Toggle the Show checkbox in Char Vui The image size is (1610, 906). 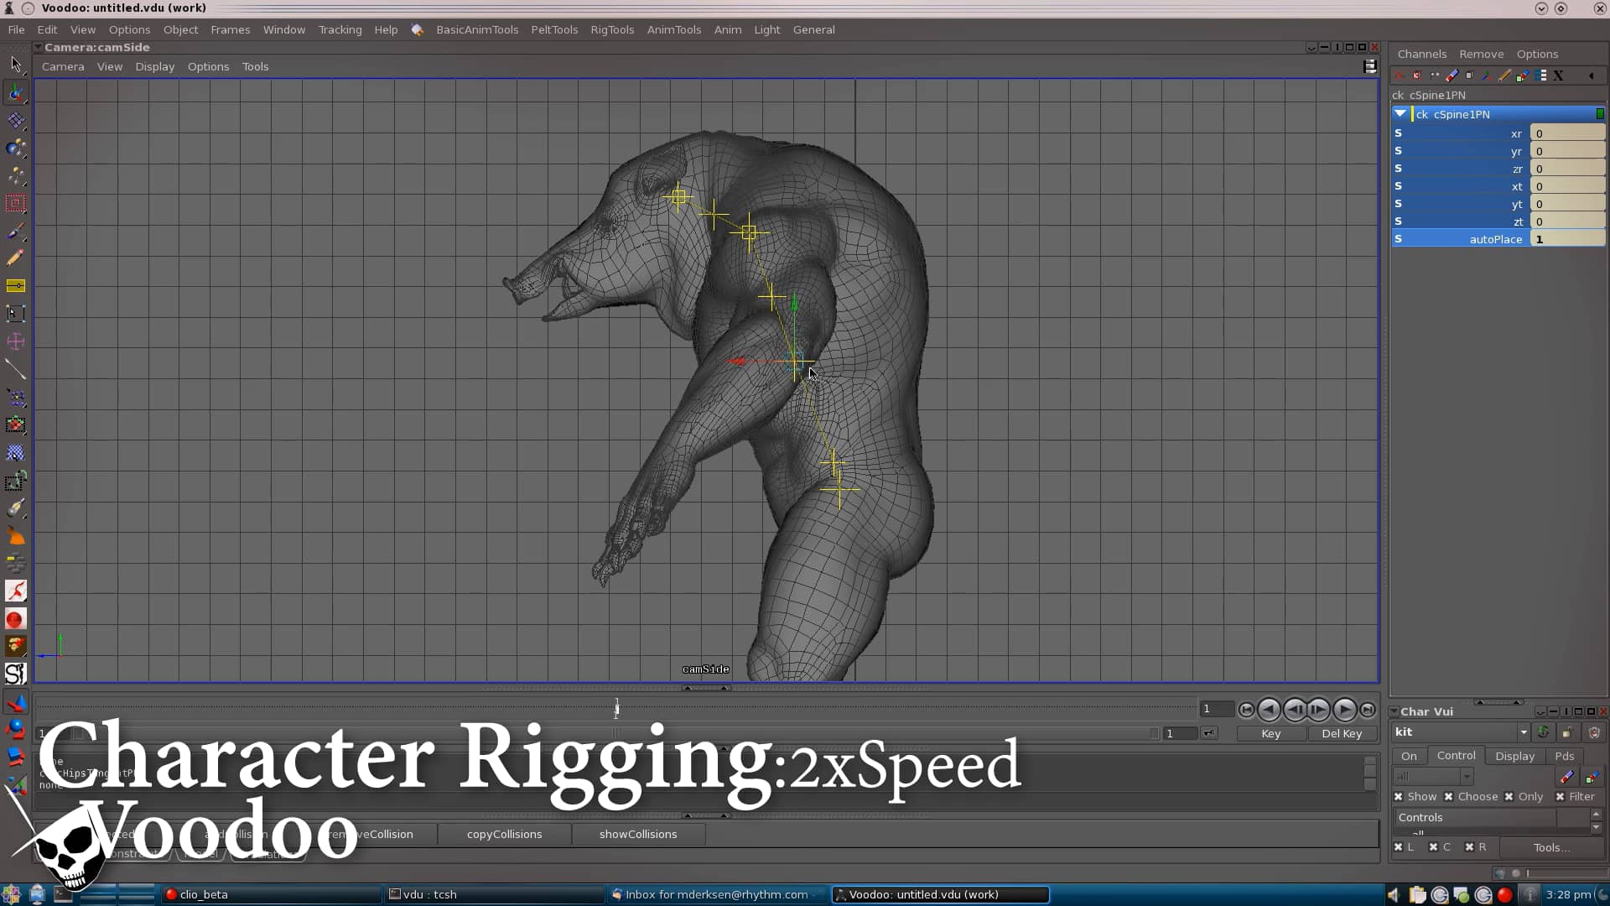(x=1399, y=797)
